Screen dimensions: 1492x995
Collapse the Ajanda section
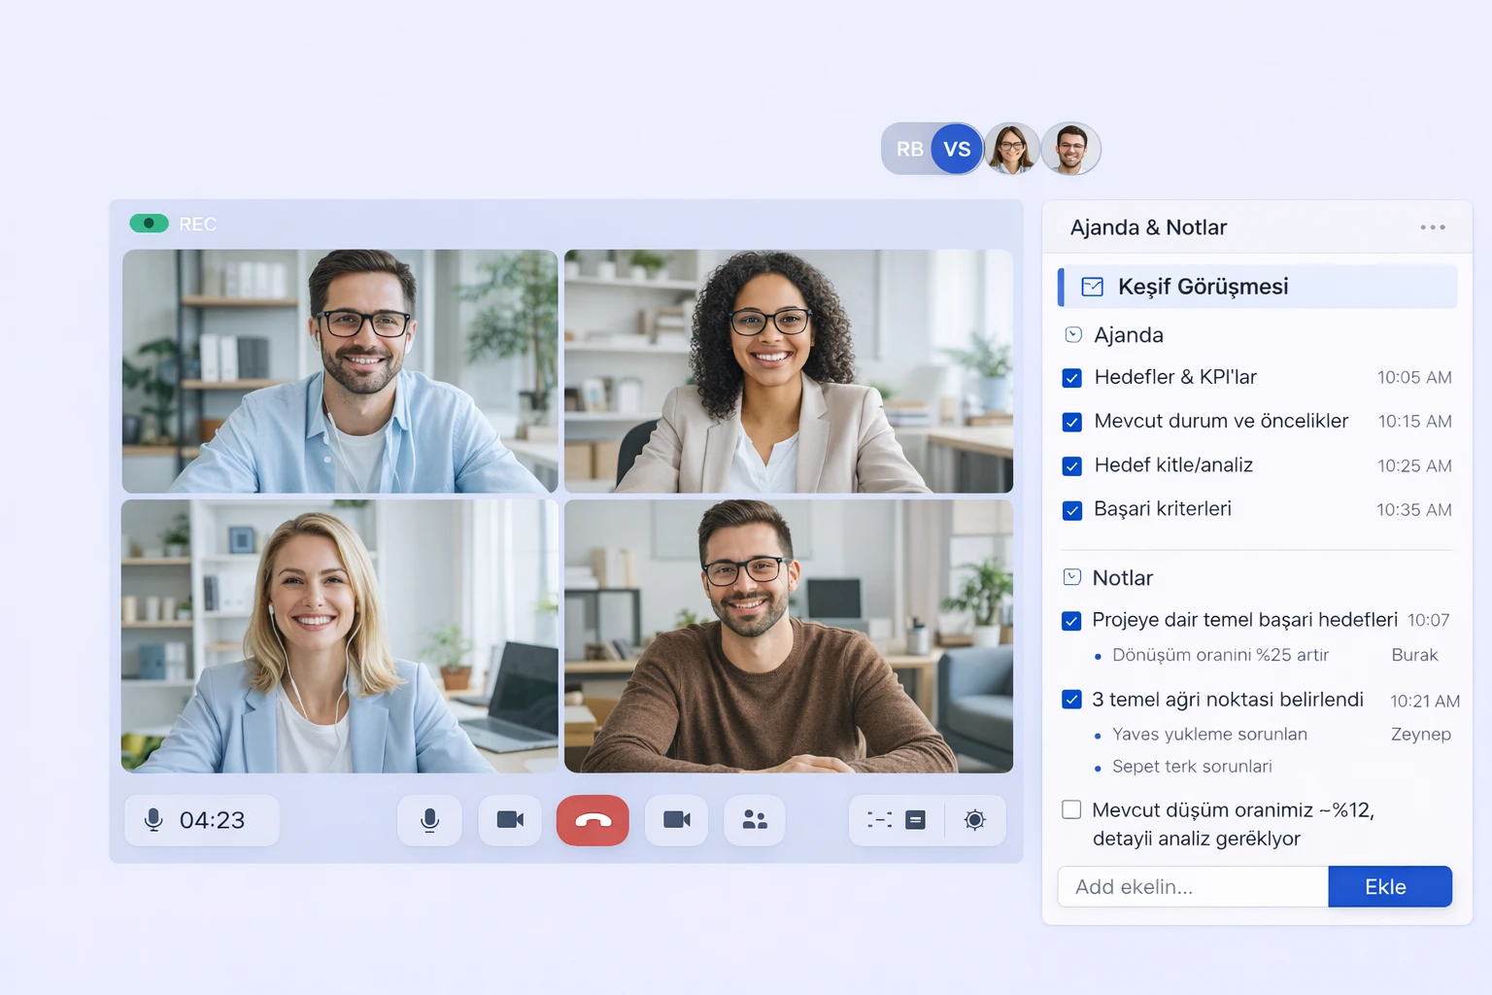coord(1073,335)
